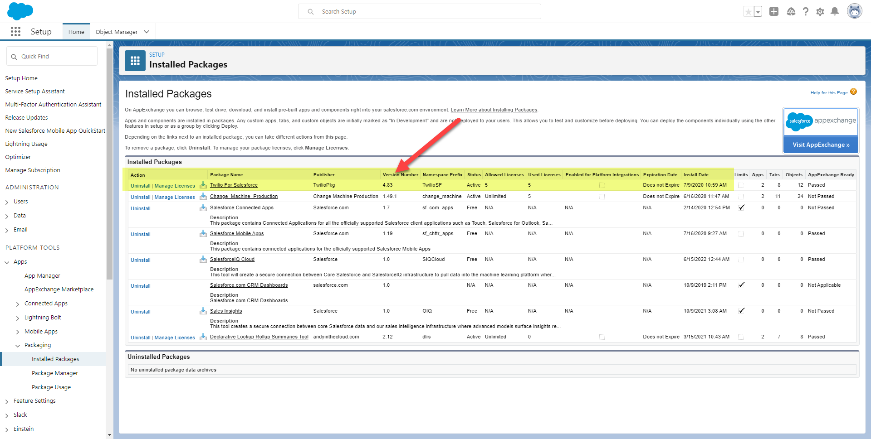Open the SalesforceIQ Cloud package link
This screenshot has height=439, width=871.
pyautogui.click(x=232, y=259)
